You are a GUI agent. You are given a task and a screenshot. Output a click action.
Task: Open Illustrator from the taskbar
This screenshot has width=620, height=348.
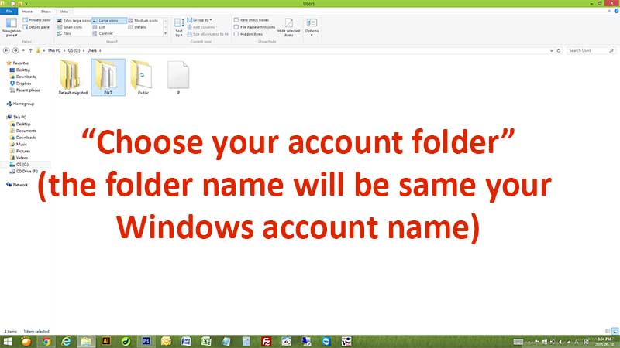(106, 341)
